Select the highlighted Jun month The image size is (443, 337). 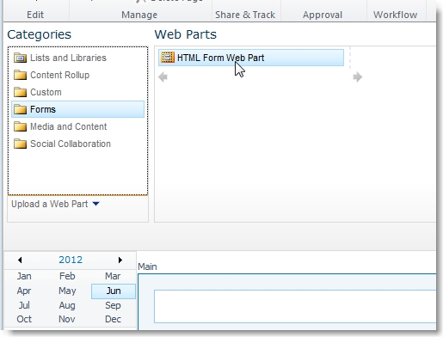(114, 291)
